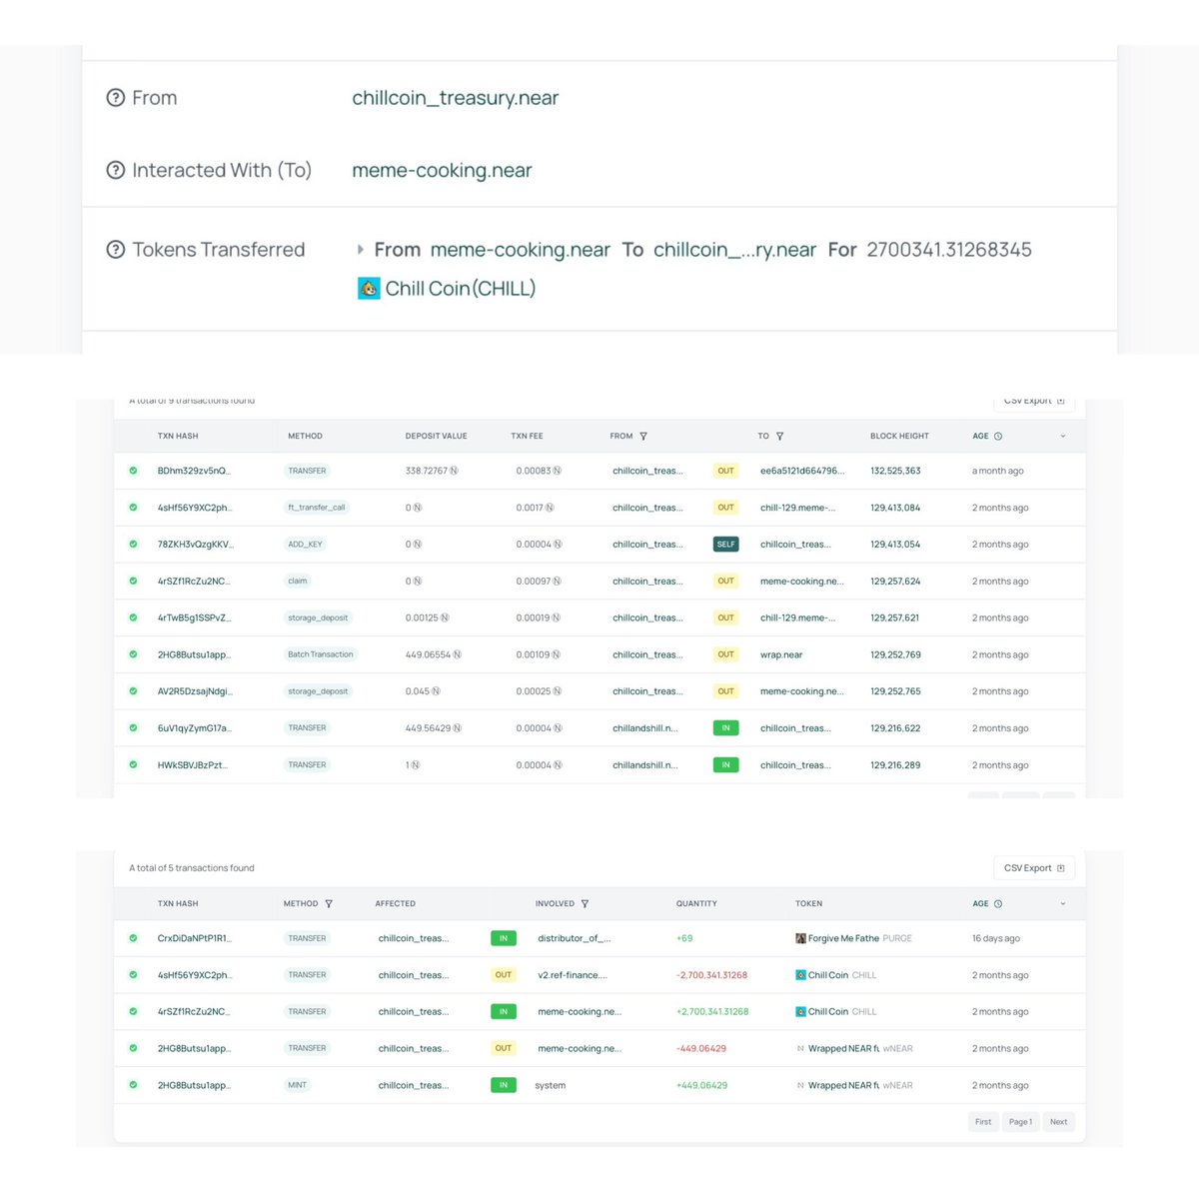
Task: Click the OUT badge on the wrap.near row
Action: pyautogui.click(x=725, y=654)
